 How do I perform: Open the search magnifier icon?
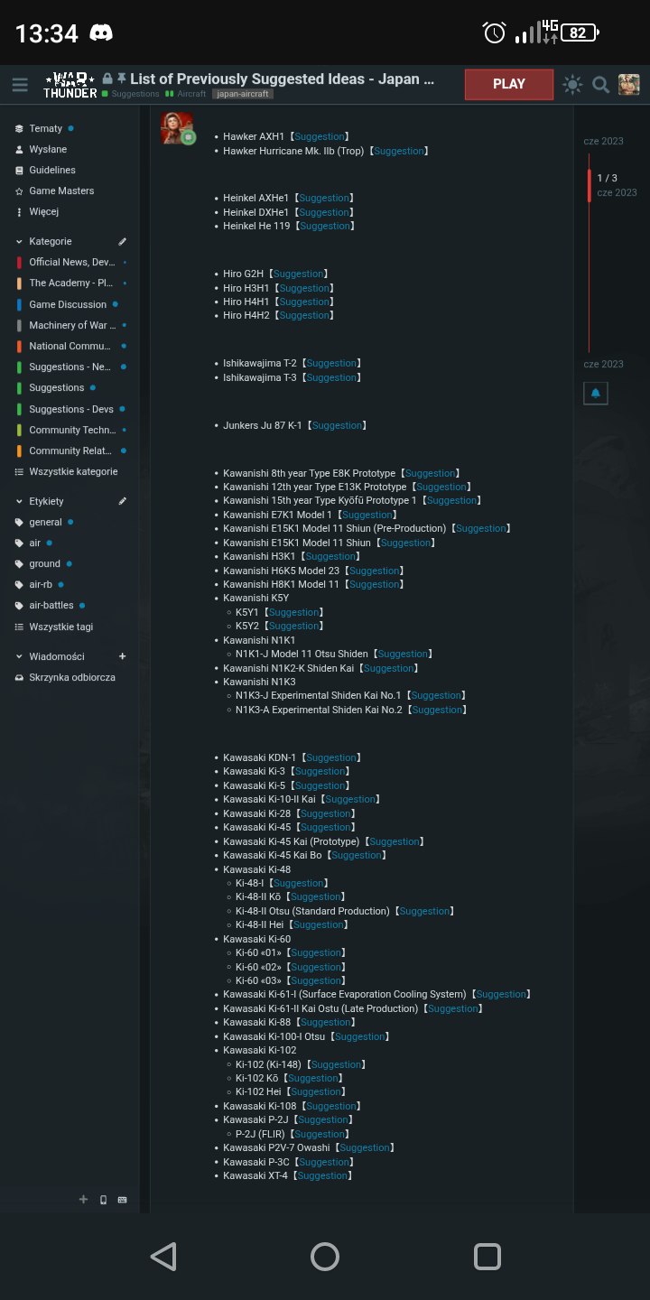[600, 85]
